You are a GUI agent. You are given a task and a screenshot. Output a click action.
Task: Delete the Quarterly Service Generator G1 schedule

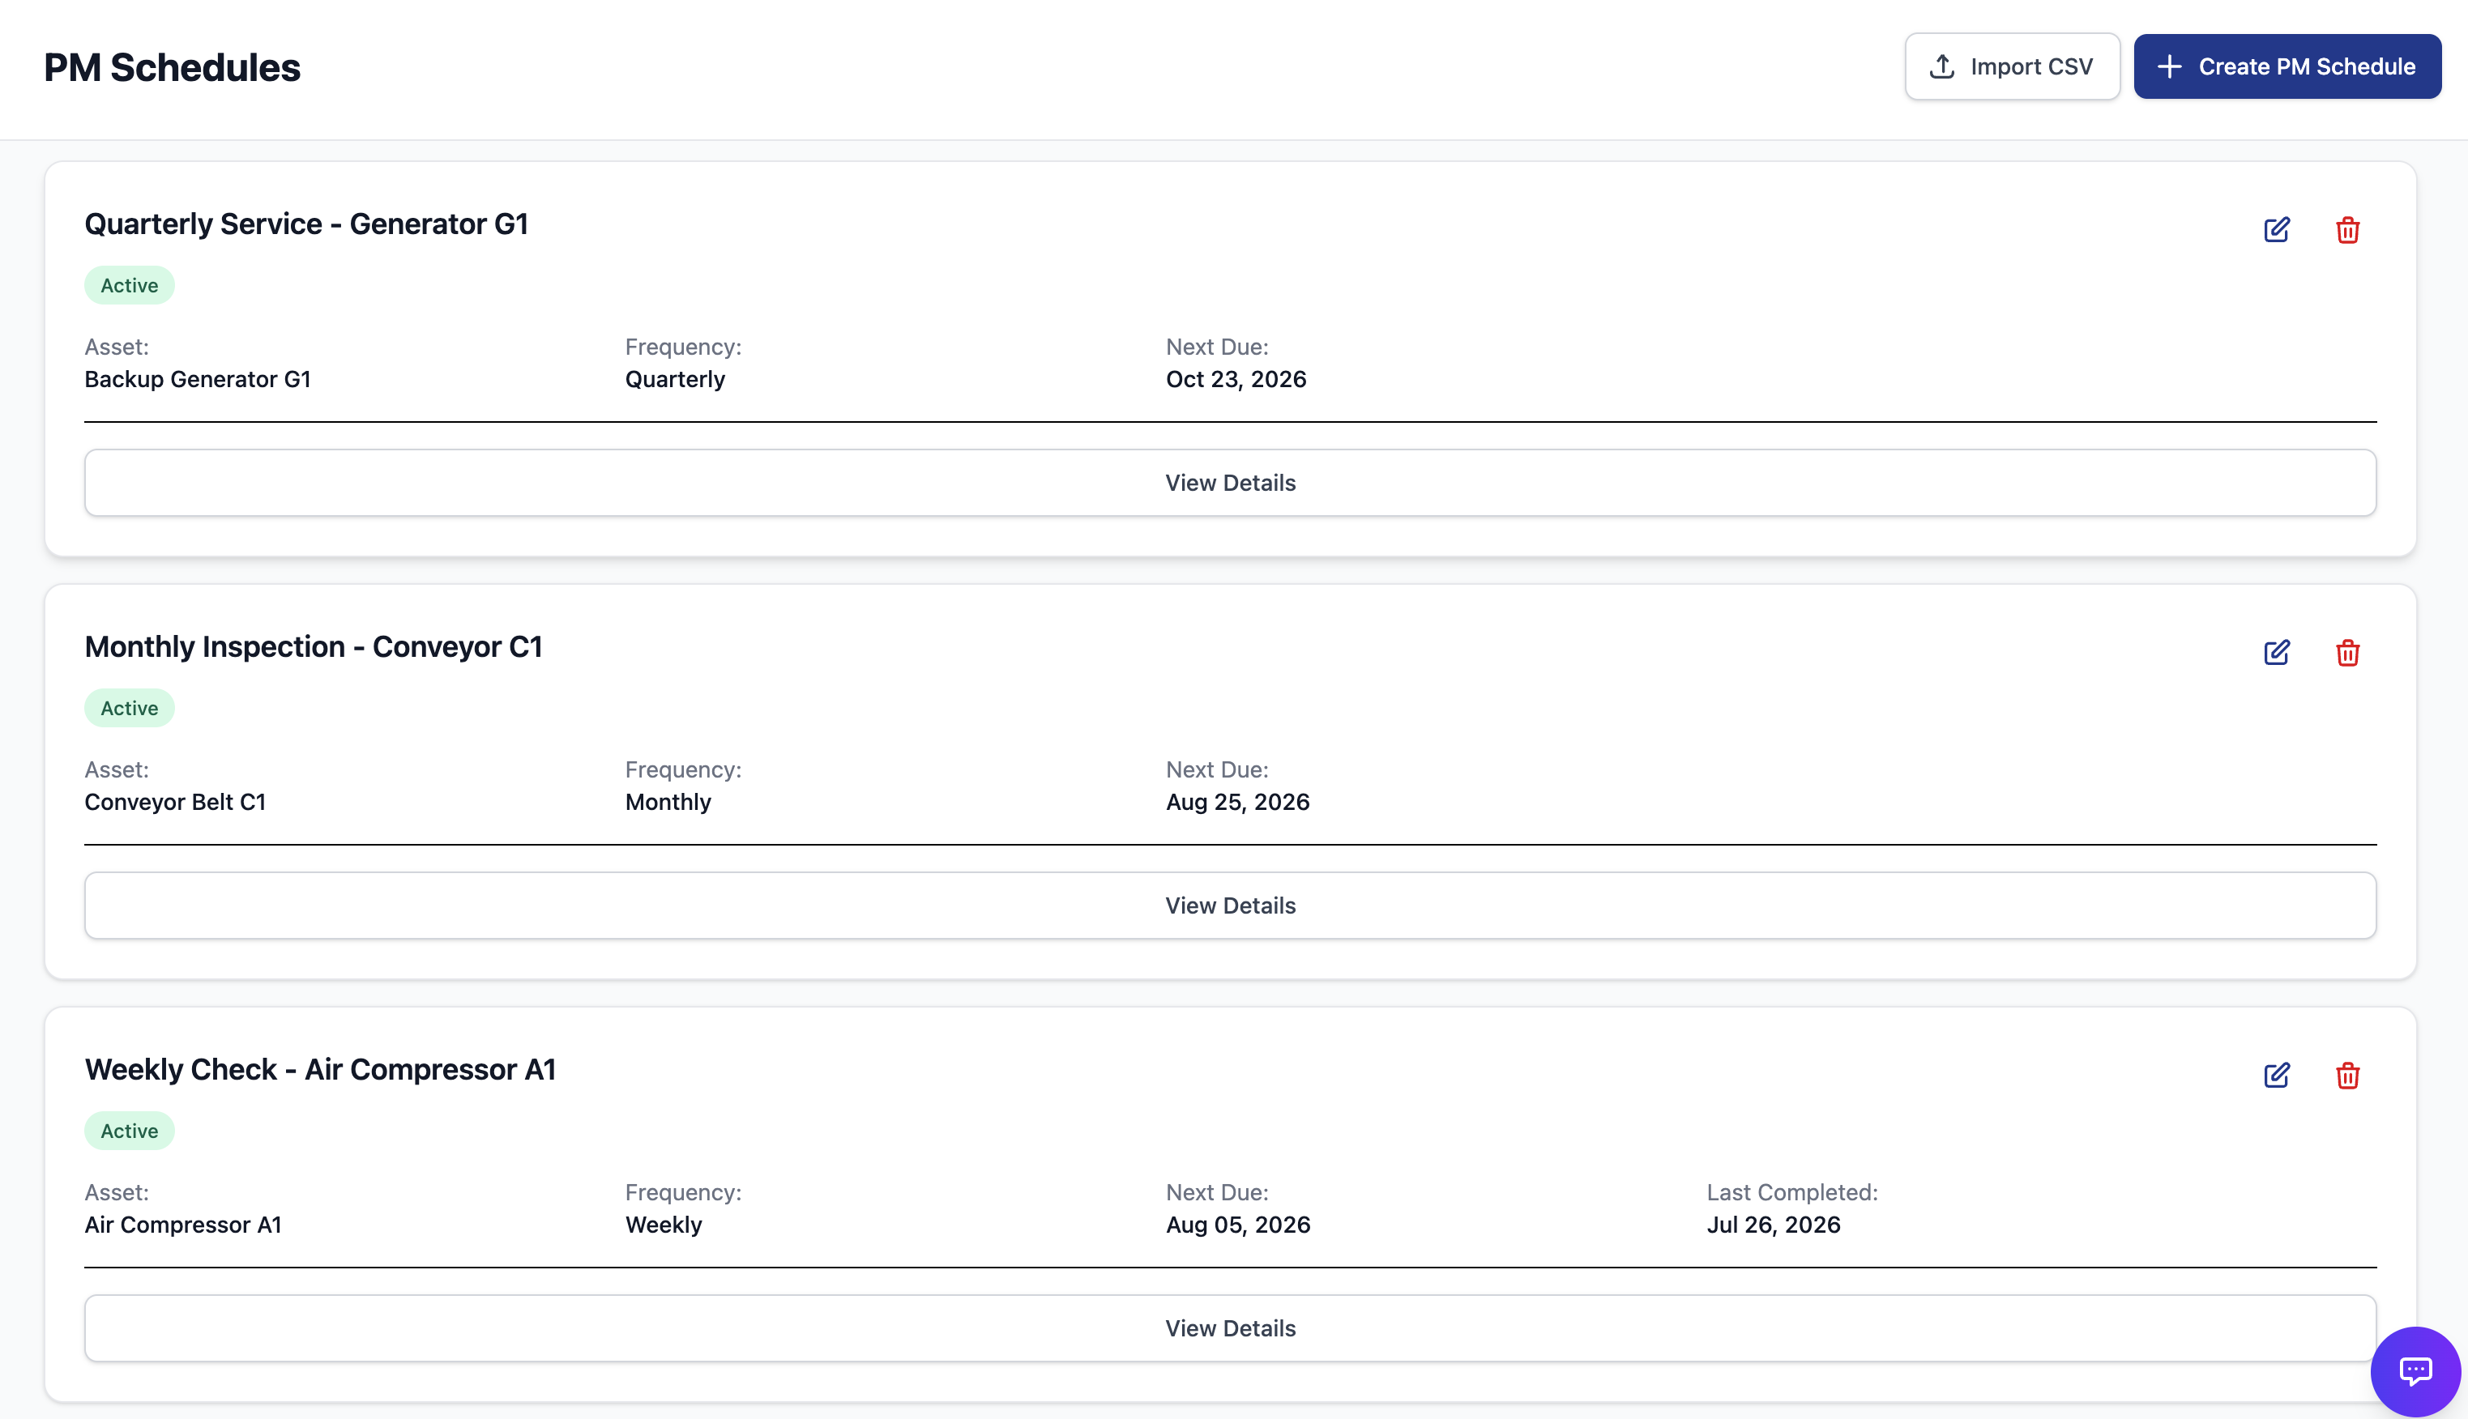click(x=2347, y=230)
